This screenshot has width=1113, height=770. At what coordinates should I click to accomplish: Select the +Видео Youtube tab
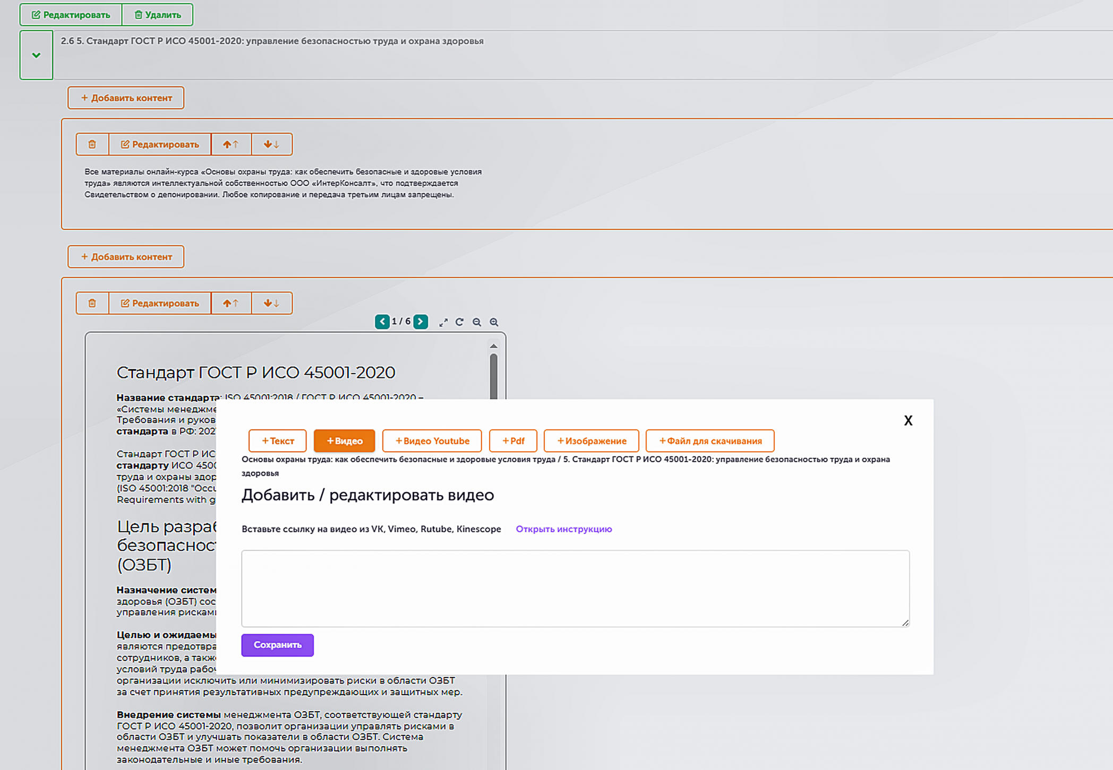432,441
